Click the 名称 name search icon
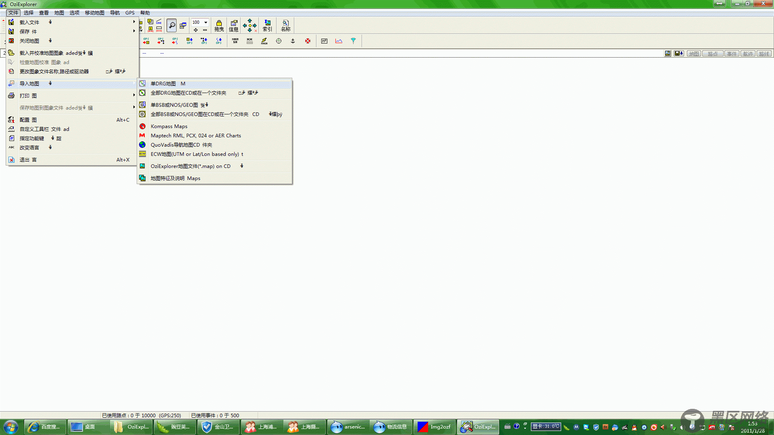This screenshot has width=774, height=435. pyautogui.click(x=285, y=25)
